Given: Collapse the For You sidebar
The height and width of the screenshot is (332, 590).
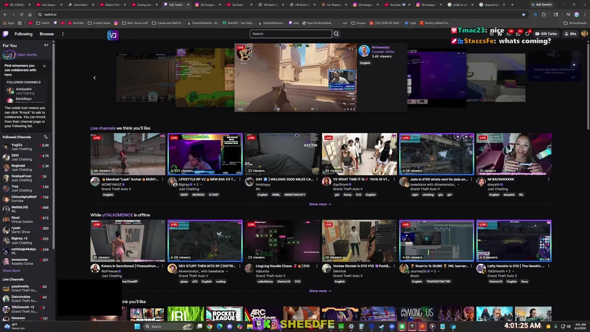Looking at the screenshot, I should coord(46,45).
